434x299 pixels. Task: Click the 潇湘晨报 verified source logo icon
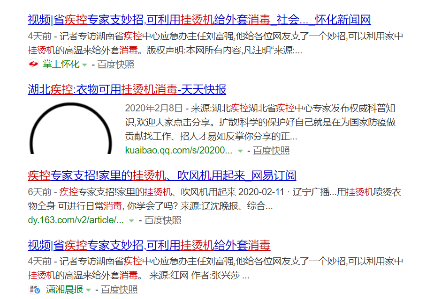[35, 290]
